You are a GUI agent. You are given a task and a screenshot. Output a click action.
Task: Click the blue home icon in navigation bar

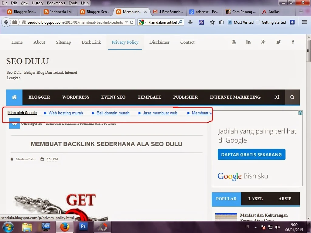(x=14, y=97)
